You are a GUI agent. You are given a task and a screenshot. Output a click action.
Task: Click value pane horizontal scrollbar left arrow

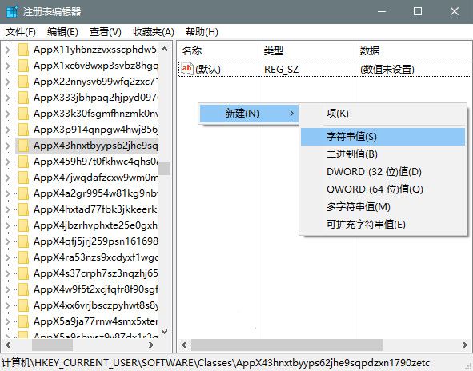(x=184, y=345)
